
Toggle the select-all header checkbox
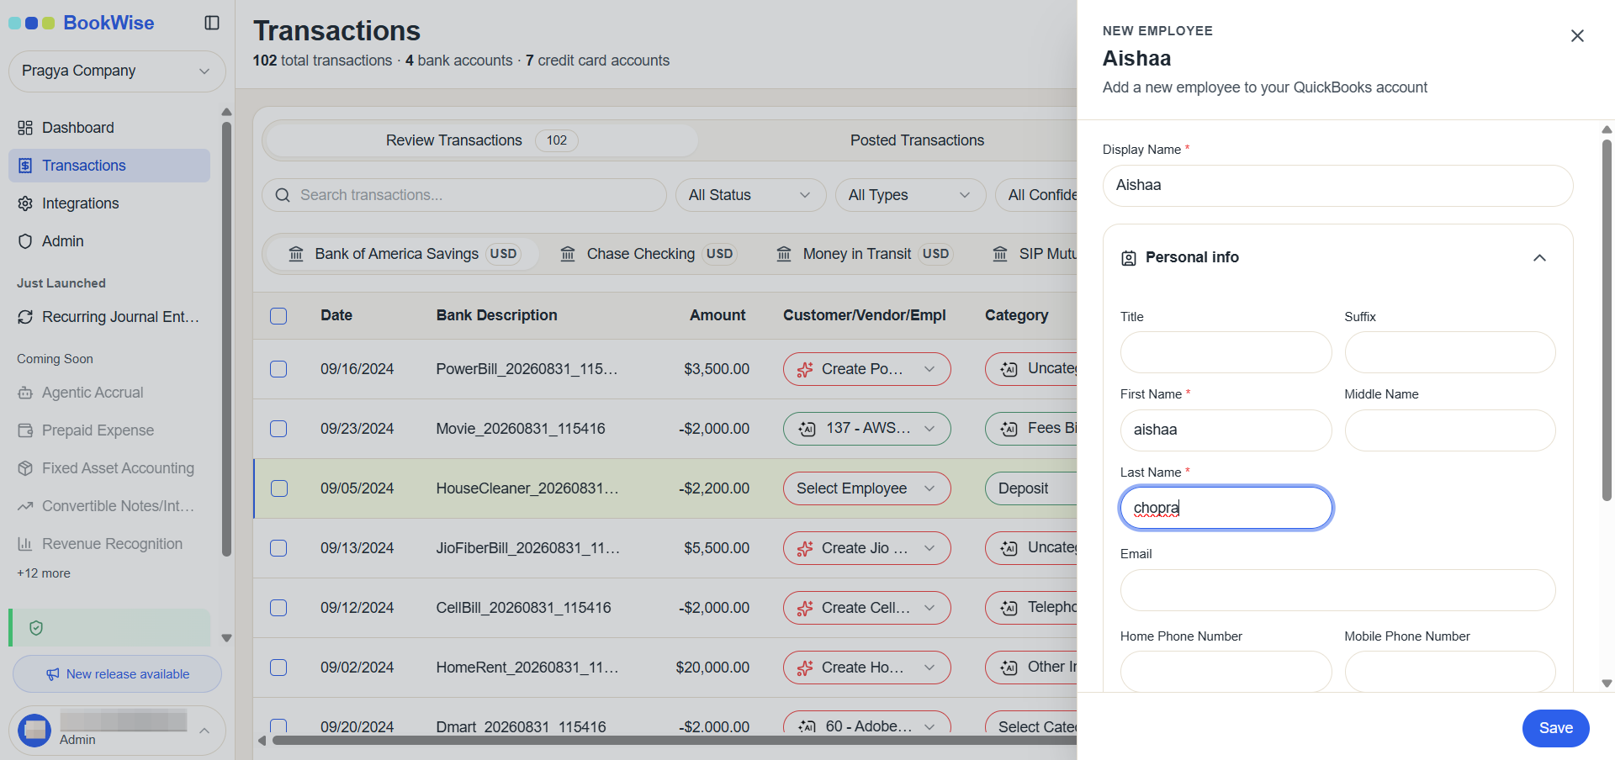278,316
